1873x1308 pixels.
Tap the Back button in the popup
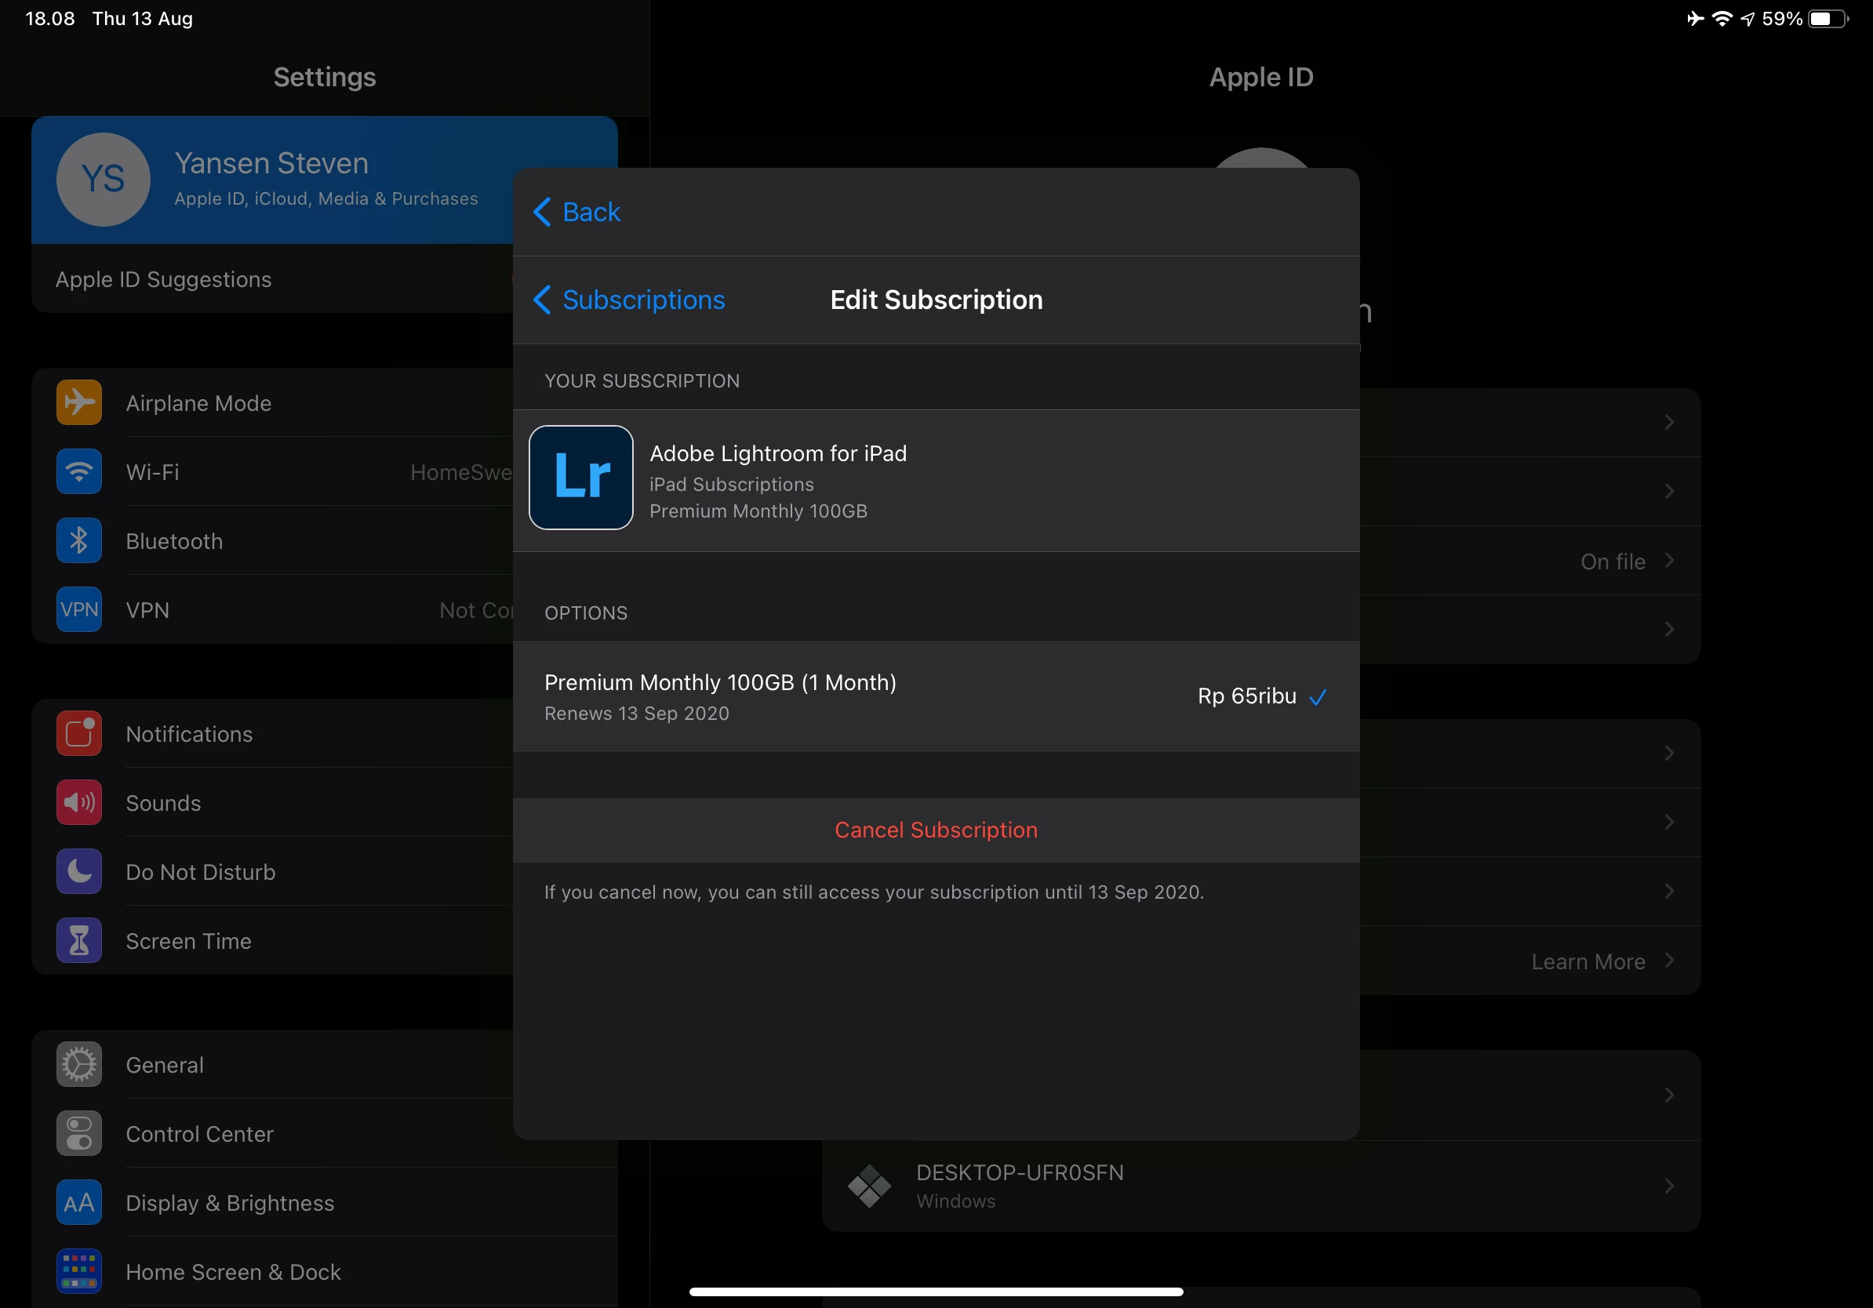[x=576, y=212]
